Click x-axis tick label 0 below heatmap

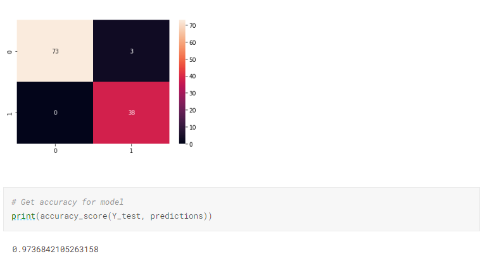point(55,151)
